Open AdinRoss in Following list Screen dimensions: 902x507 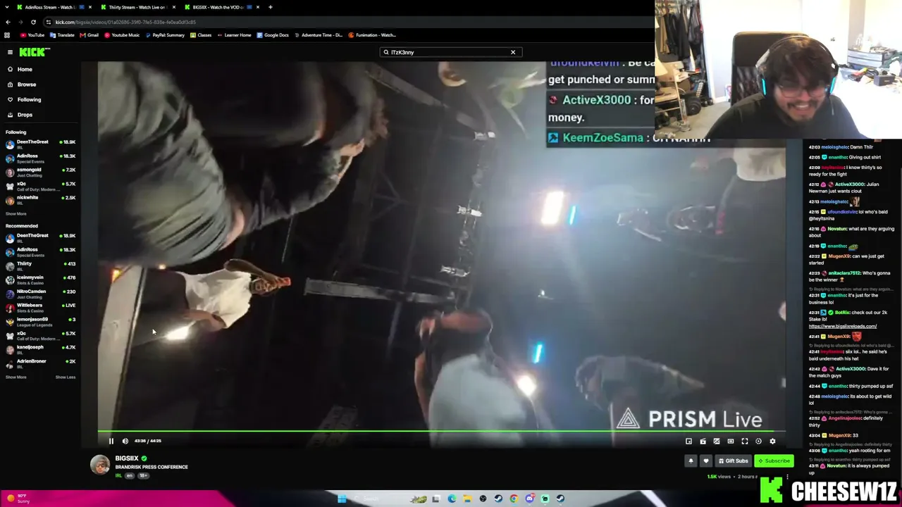(41, 158)
